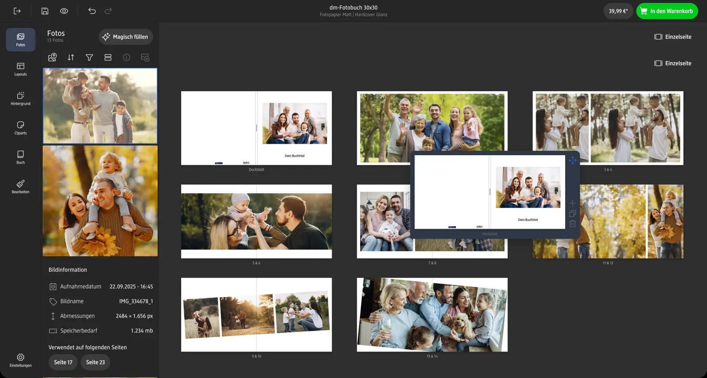
Task: Open the spread for pages 13 & 14
Action: [432, 315]
